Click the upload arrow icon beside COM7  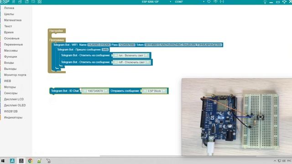pyautogui.click(x=209, y=1)
